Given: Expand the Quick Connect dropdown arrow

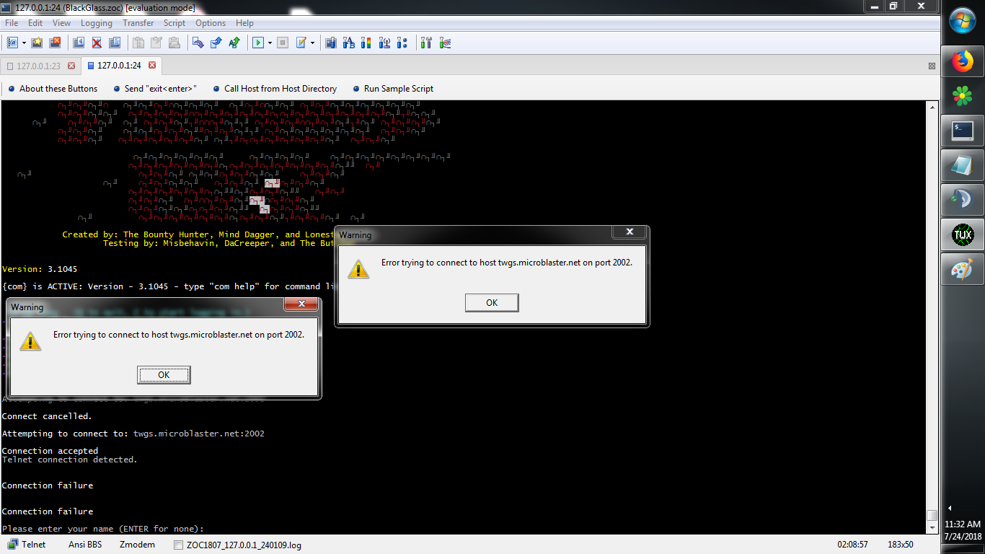Looking at the screenshot, I should click(23, 43).
